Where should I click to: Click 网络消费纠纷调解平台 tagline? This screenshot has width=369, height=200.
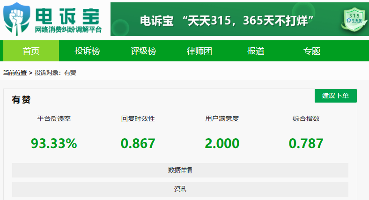click(x=68, y=30)
